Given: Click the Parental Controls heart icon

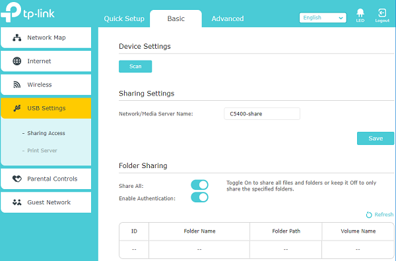Looking at the screenshot, I should (17, 179).
